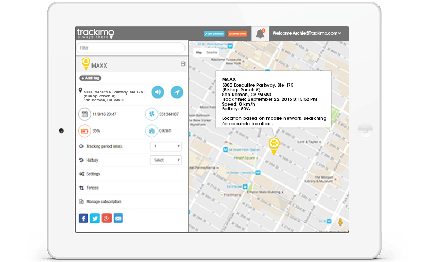Click the Tracking period clock icon

coord(81,146)
